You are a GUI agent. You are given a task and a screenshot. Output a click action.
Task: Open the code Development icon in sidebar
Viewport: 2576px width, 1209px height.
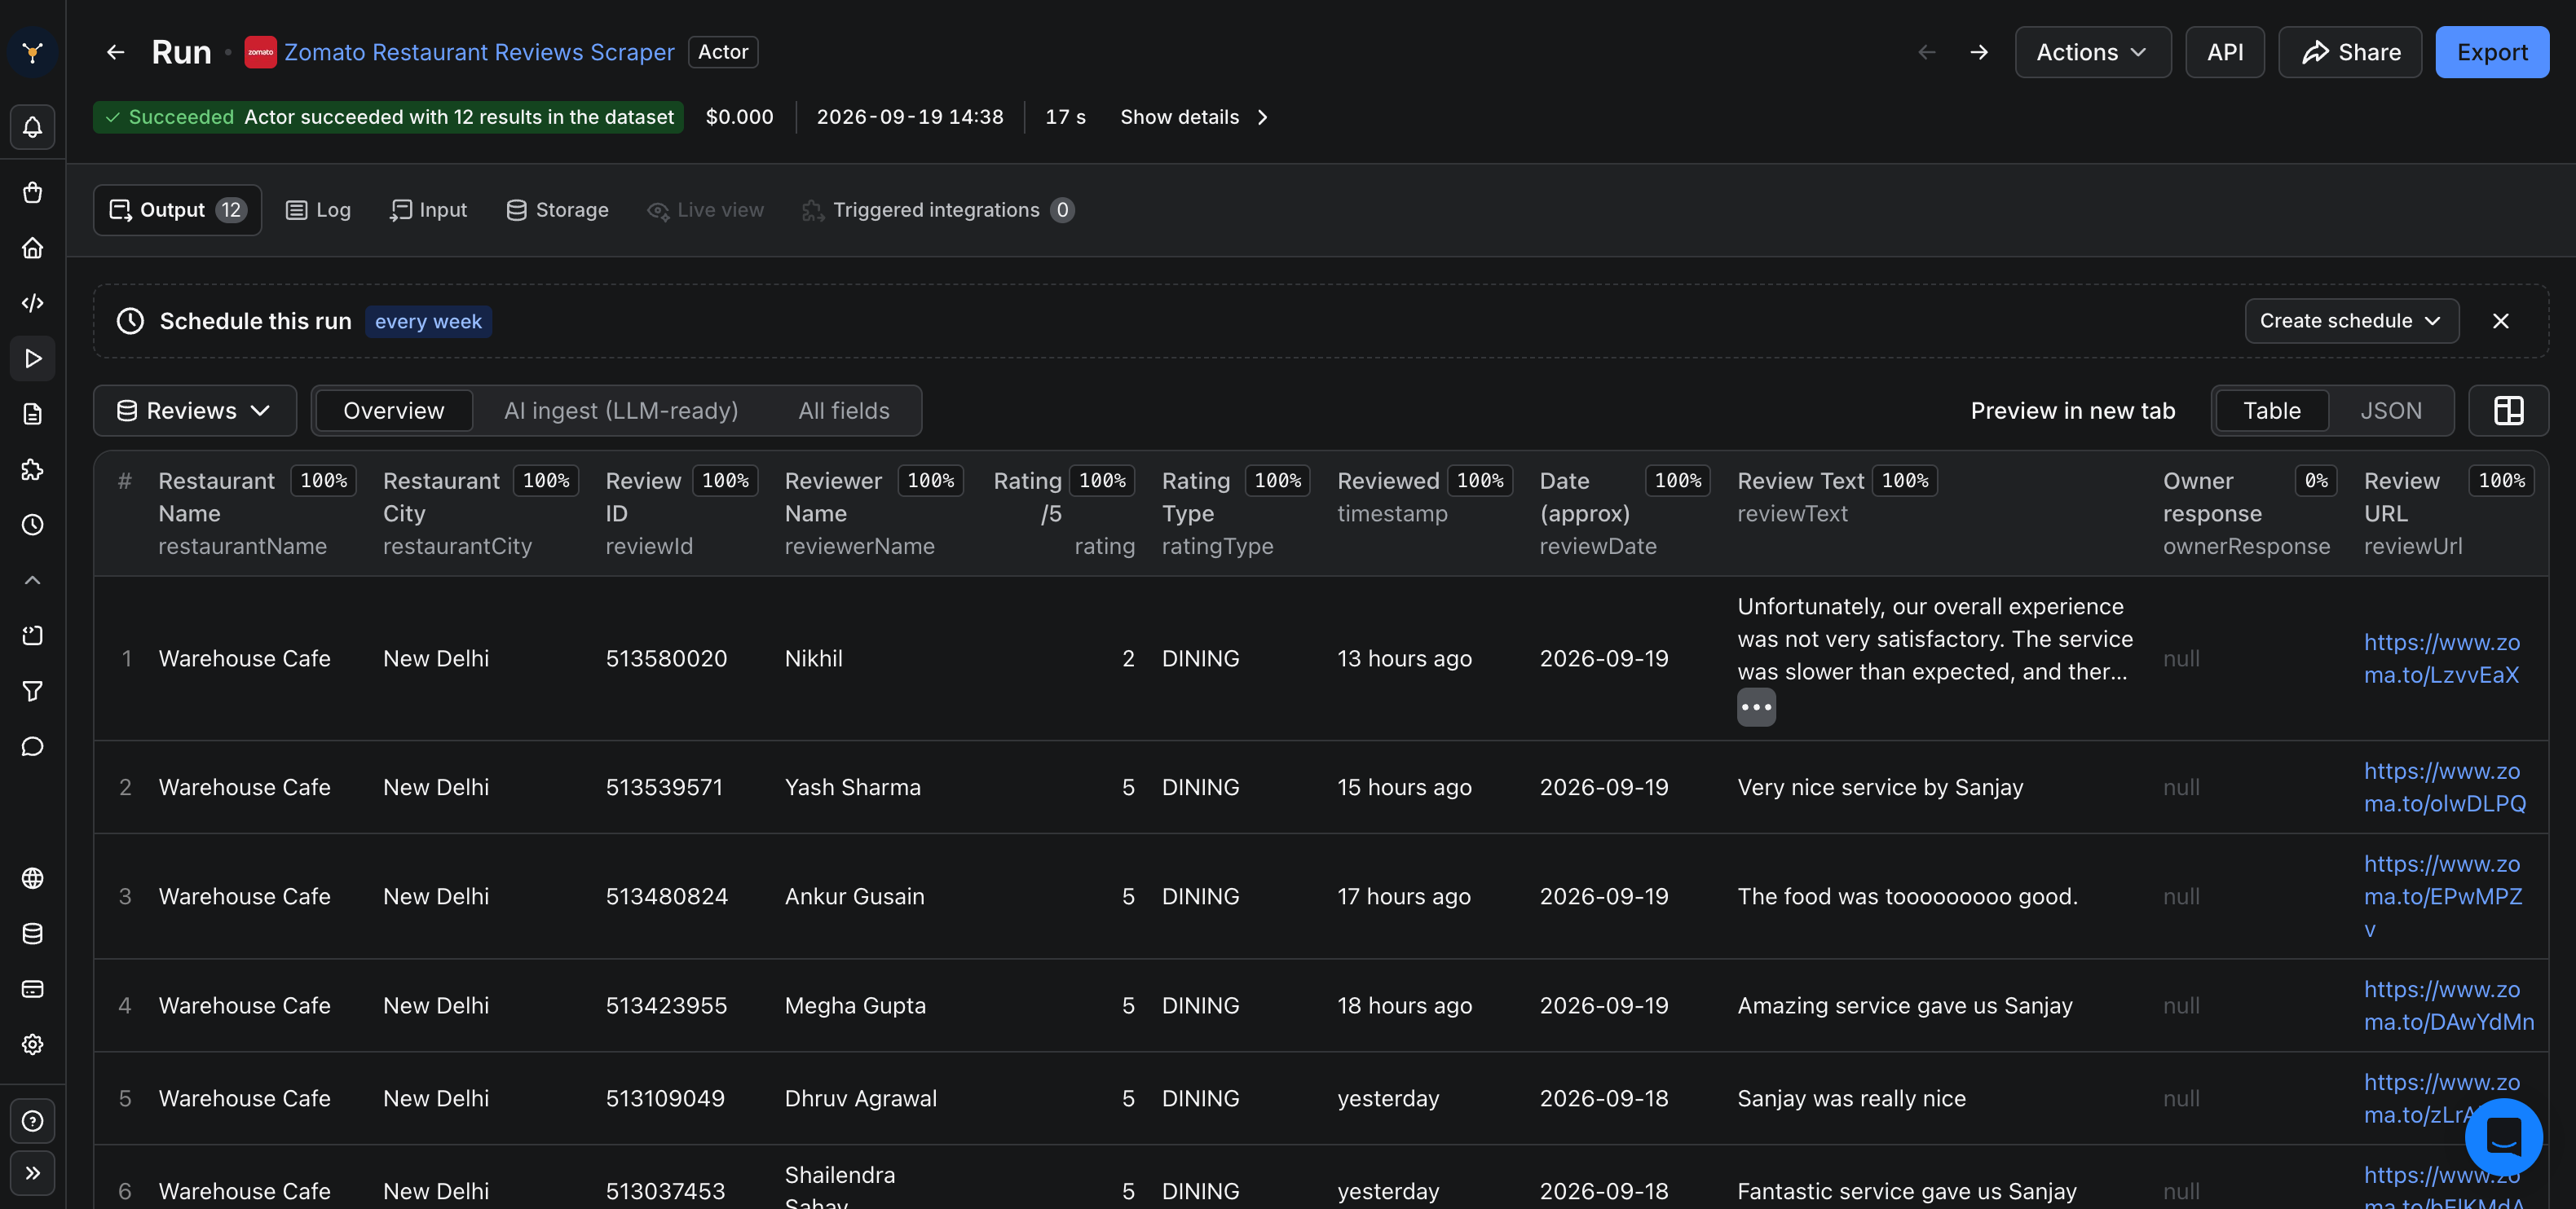point(32,303)
